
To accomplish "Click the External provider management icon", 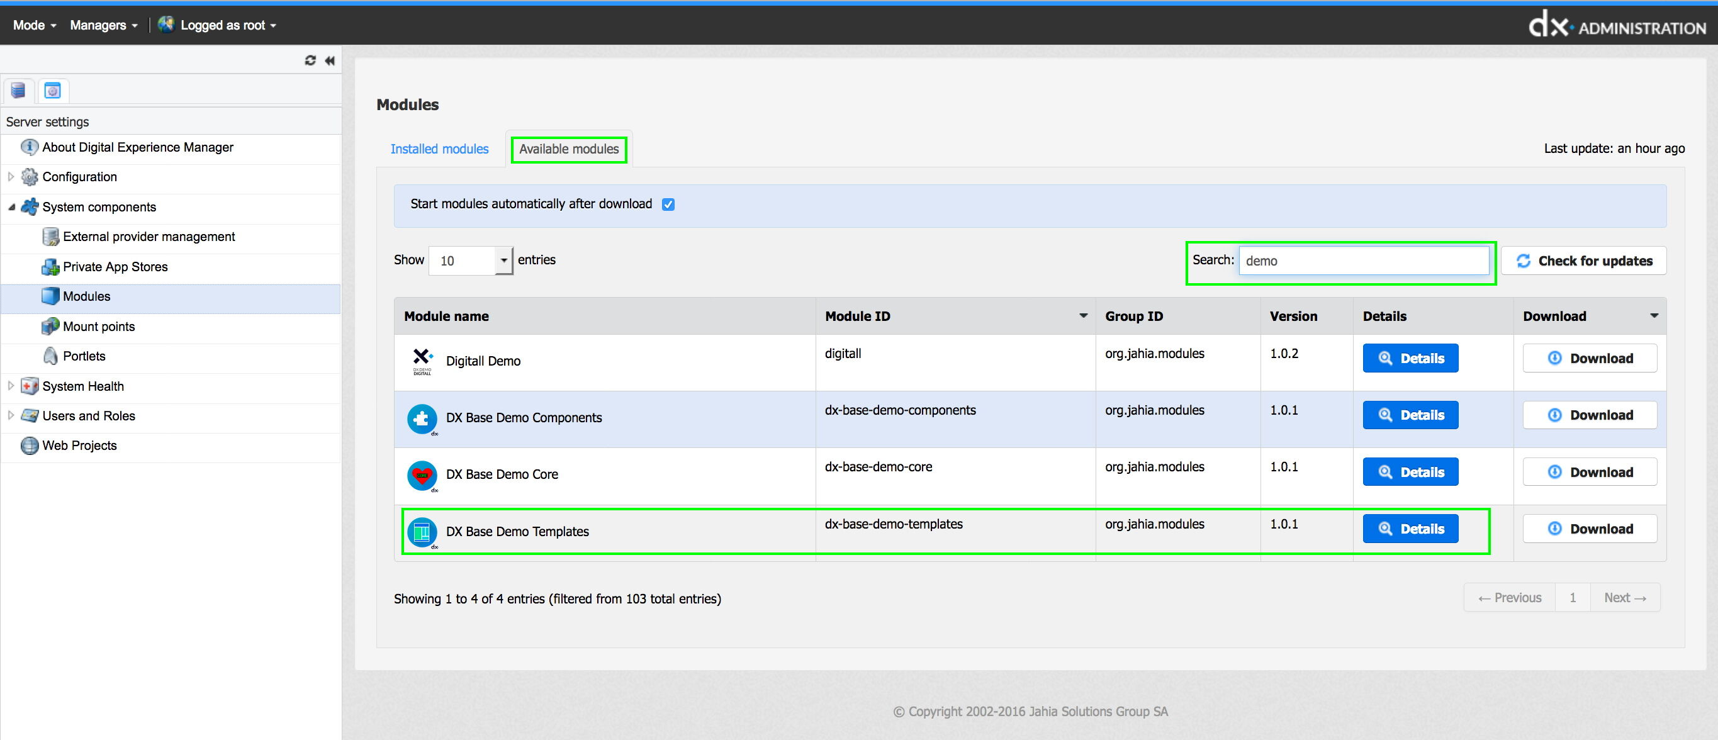I will coord(50,237).
